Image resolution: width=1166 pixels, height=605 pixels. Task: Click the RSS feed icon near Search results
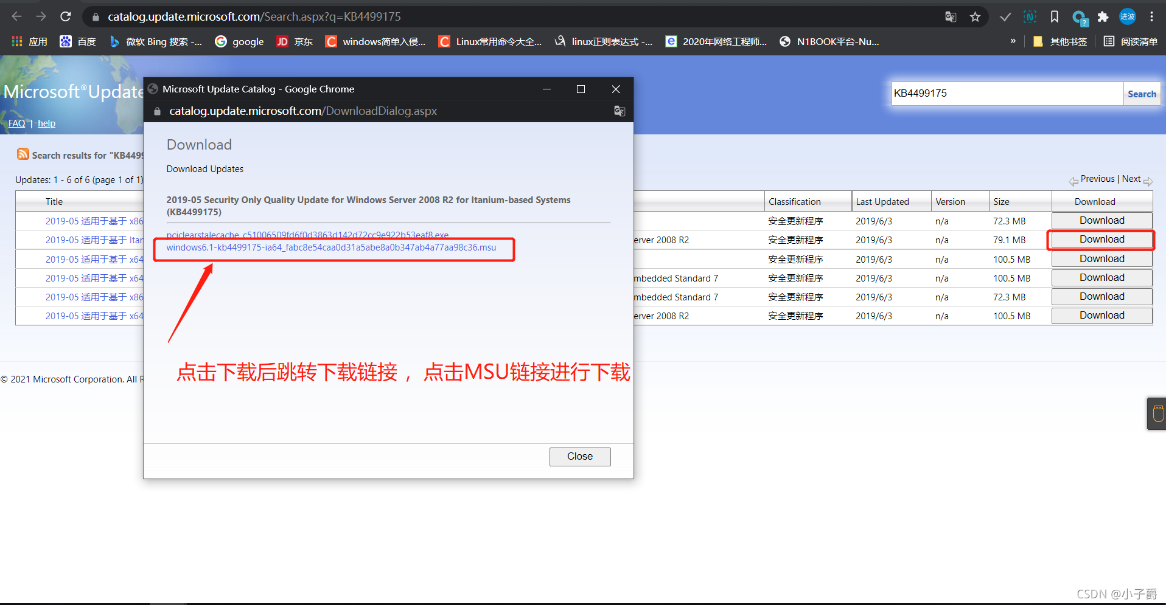(x=23, y=154)
